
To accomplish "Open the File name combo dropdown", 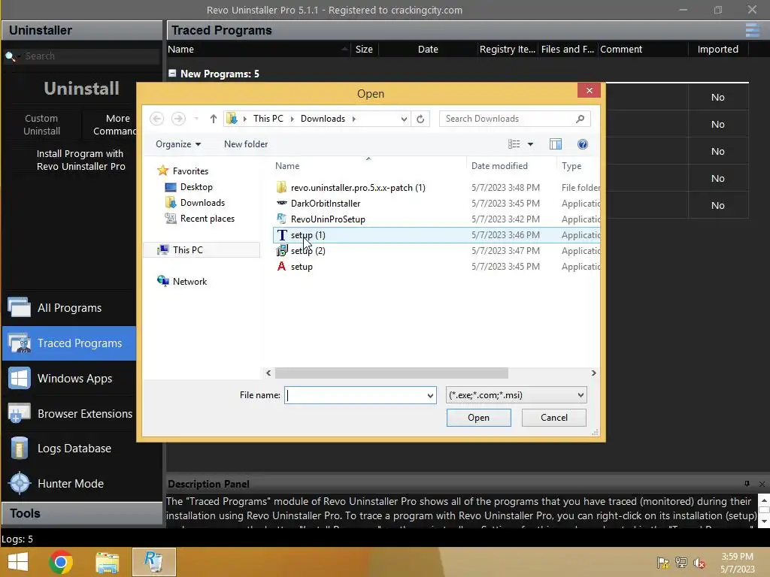I will [x=430, y=395].
